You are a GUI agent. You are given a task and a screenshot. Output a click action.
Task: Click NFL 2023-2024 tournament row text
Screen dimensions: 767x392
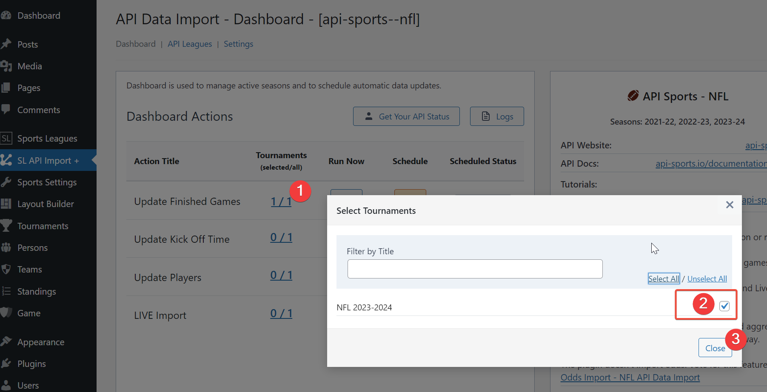point(364,307)
